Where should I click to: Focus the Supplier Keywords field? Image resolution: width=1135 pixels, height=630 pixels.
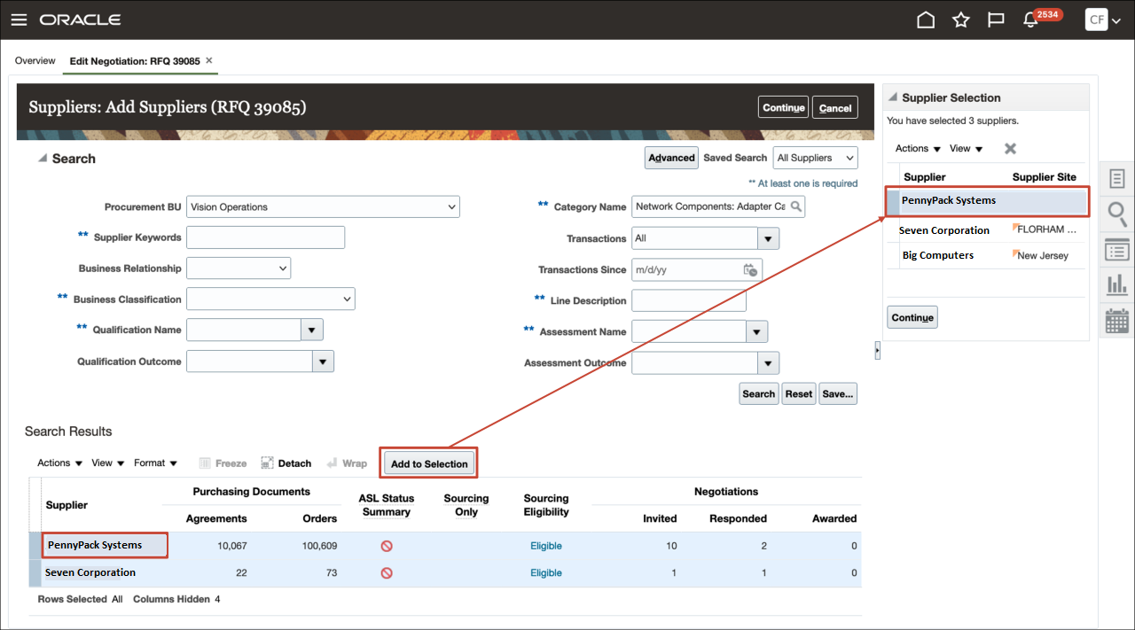[265, 237]
